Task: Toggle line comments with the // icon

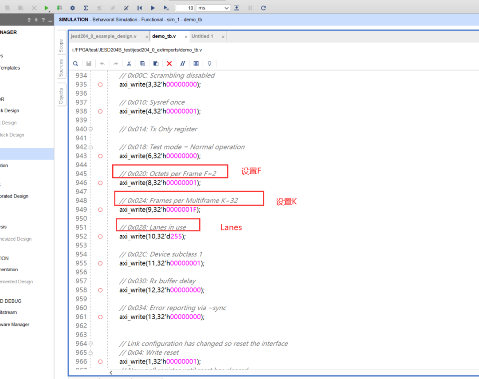Action: (x=183, y=63)
